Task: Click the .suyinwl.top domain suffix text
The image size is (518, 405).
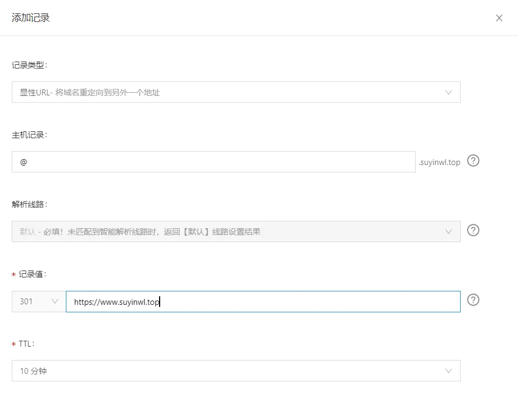Action: [x=439, y=162]
